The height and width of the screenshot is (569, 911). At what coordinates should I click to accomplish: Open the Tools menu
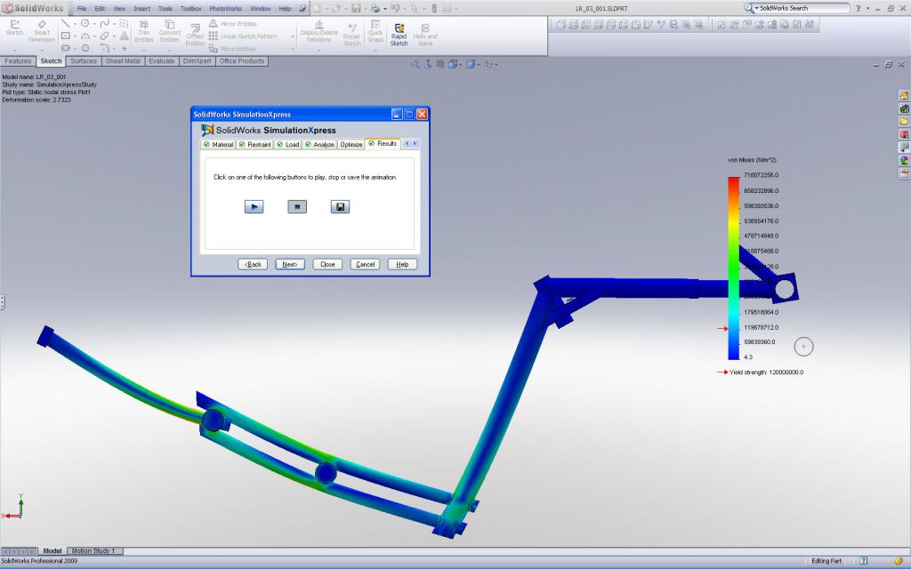pos(165,9)
